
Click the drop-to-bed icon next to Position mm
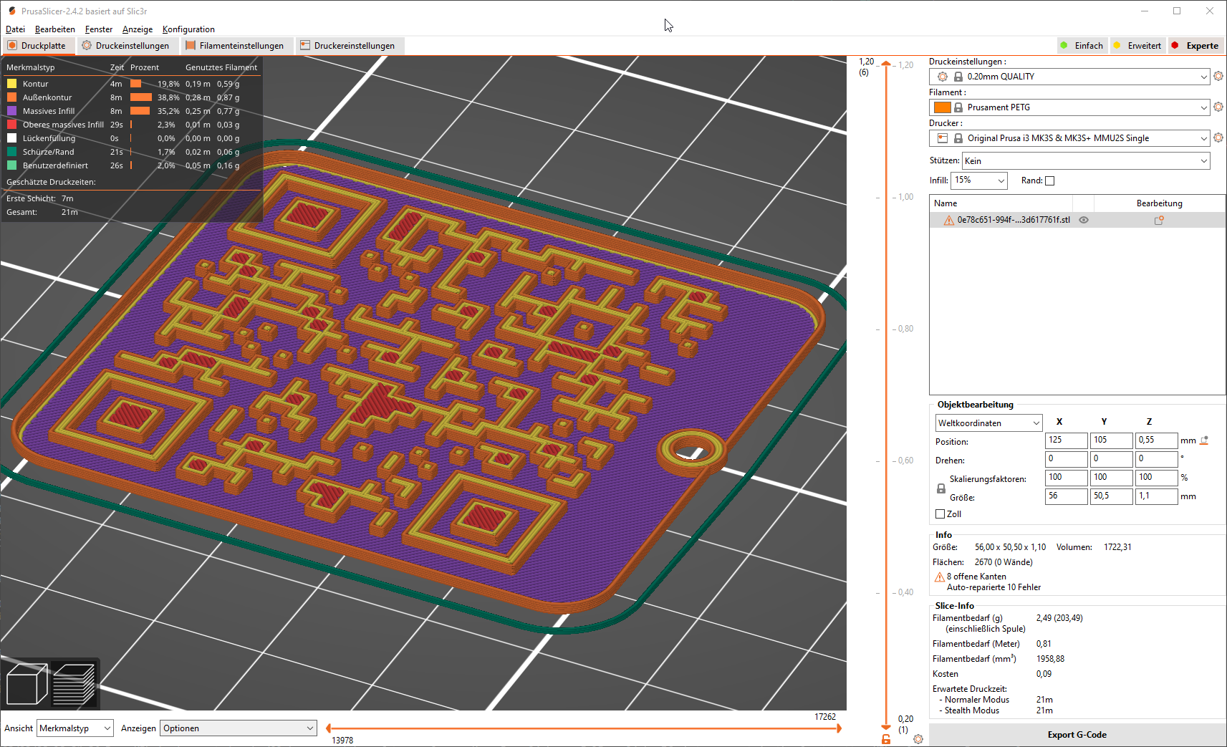(x=1204, y=440)
